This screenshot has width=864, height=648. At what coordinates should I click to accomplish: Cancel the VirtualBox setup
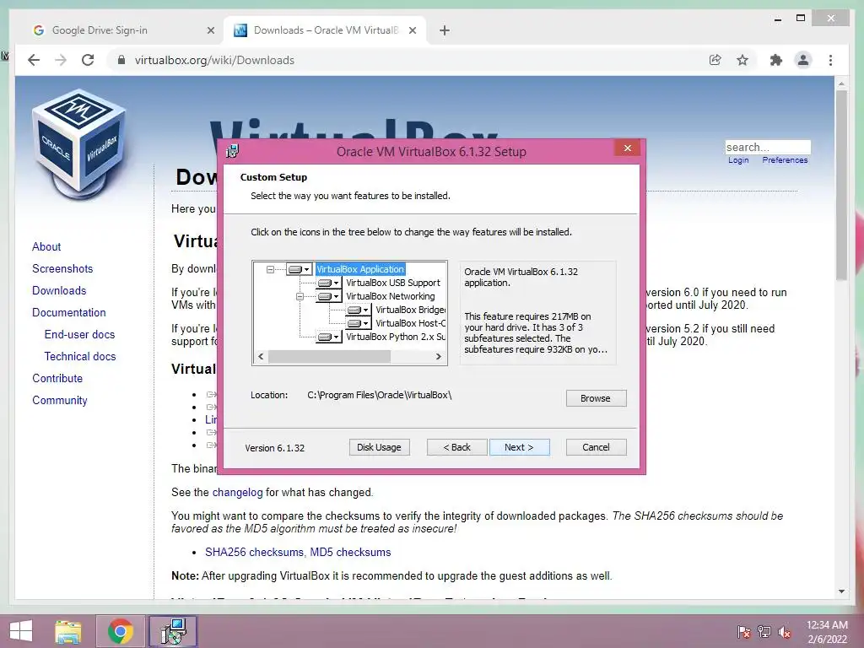click(x=597, y=447)
